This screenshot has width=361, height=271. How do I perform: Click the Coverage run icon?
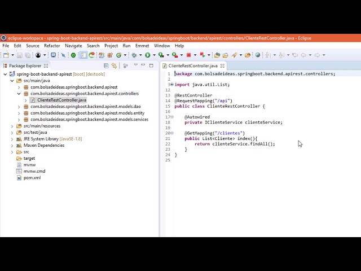point(161,55)
